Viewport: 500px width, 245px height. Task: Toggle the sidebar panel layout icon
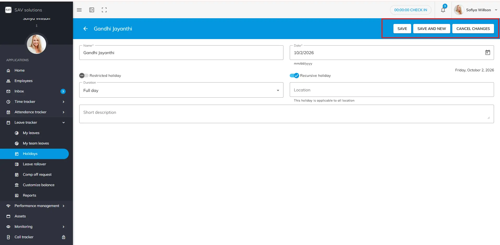pos(92,10)
